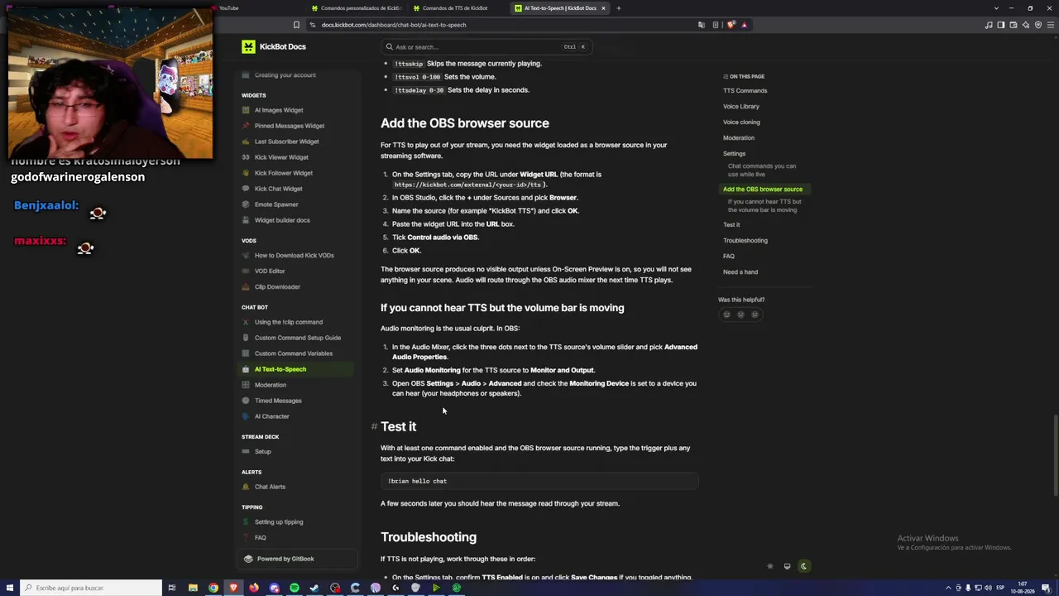Screen dimensions: 1059x596
Task: Click the Custom Command Setup Guide icon
Action: coord(246,338)
